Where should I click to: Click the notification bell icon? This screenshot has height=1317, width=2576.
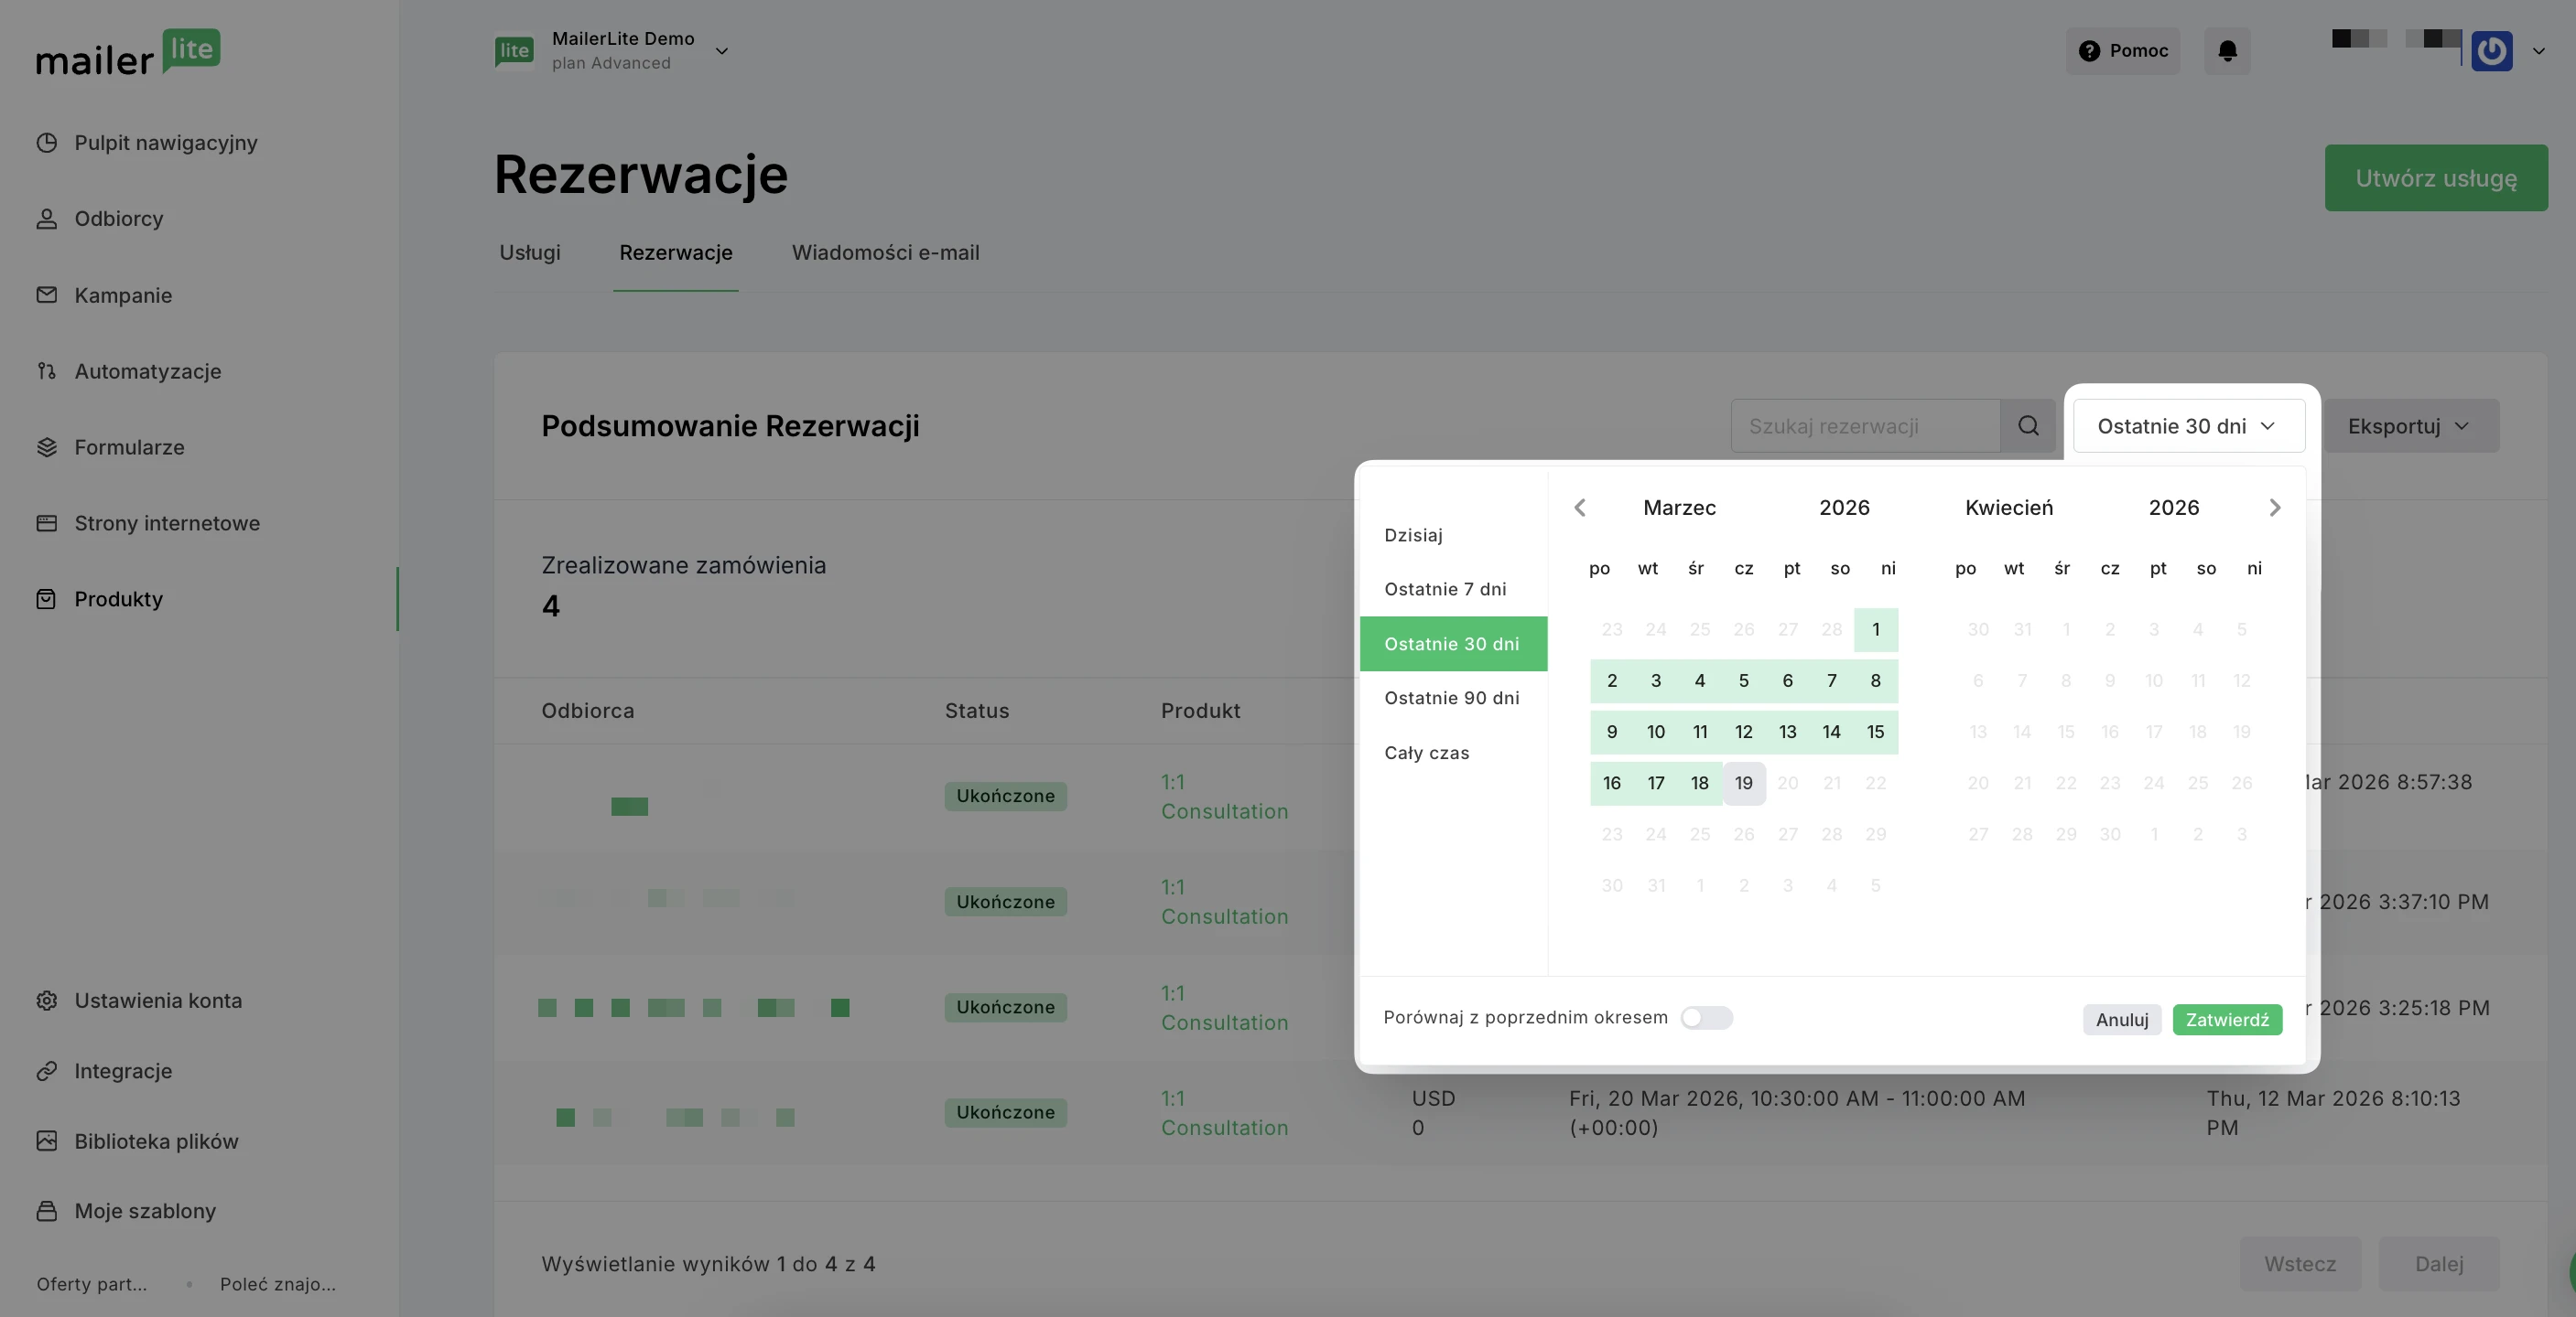[x=2226, y=51]
